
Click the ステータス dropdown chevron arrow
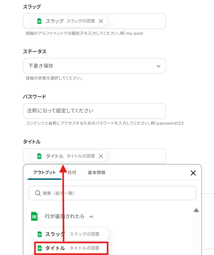pyautogui.click(x=159, y=66)
